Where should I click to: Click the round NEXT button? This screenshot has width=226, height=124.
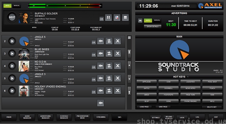pos(12,17)
